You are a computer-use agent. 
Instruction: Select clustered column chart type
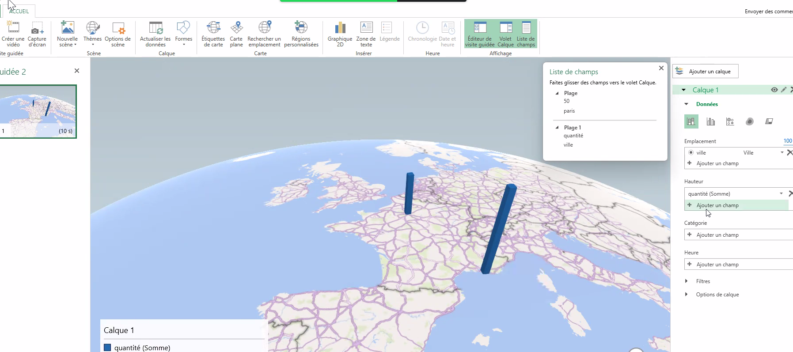coord(711,121)
